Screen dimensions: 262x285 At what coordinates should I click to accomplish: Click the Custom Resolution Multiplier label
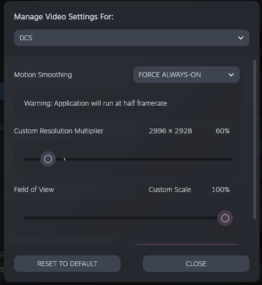coord(59,131)
